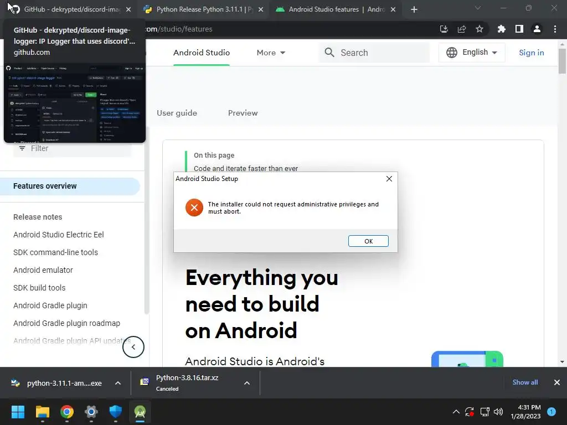Viewport: 567px width, 425px height.
Task: Expand options for python-3.11.1 download
Action: [x=118, y=383]
